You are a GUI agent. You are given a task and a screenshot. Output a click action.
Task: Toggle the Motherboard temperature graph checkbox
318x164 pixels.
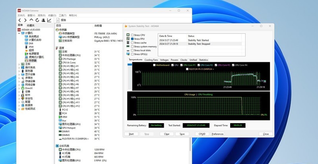tap(154, 65)
